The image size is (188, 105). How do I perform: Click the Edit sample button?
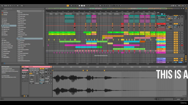point(31,72)
